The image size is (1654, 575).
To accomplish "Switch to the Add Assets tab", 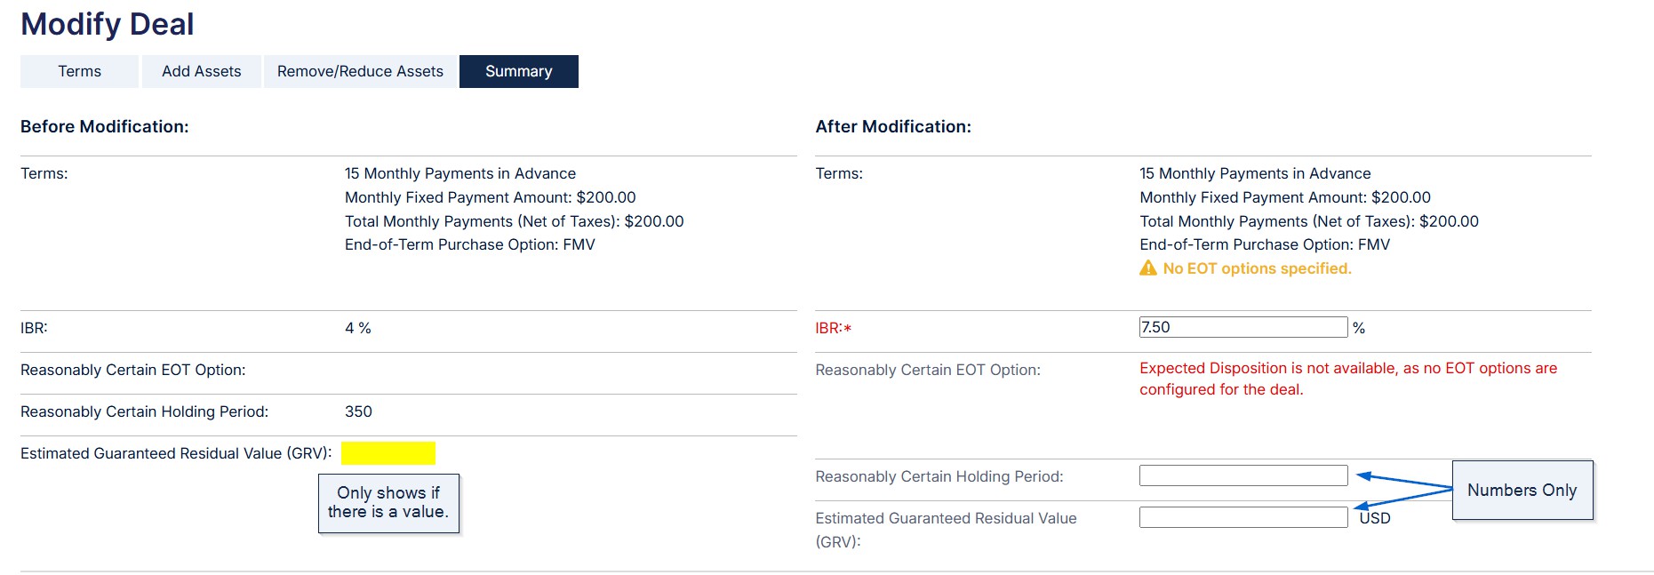I will point(202,71).
